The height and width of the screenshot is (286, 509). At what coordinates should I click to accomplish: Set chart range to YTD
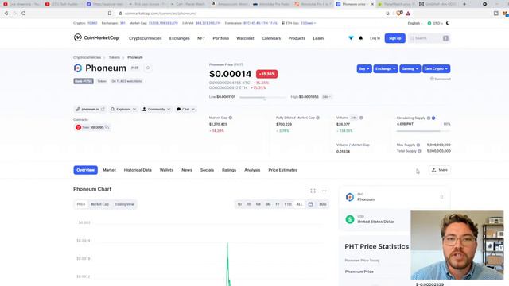288,204
